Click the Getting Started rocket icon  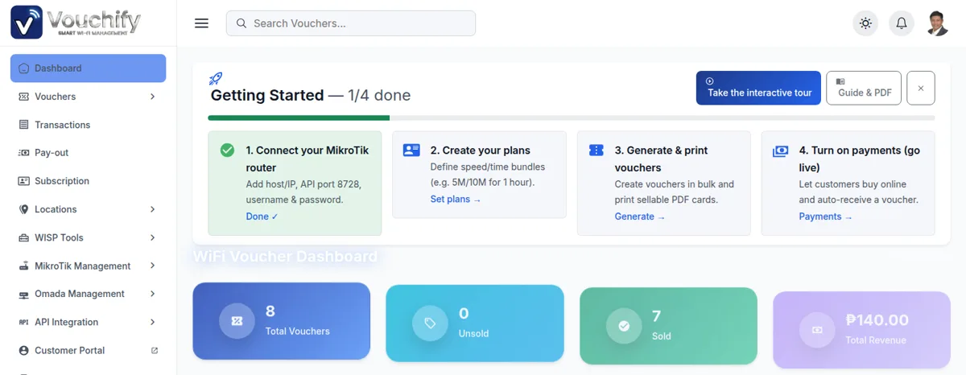(215, 78)
